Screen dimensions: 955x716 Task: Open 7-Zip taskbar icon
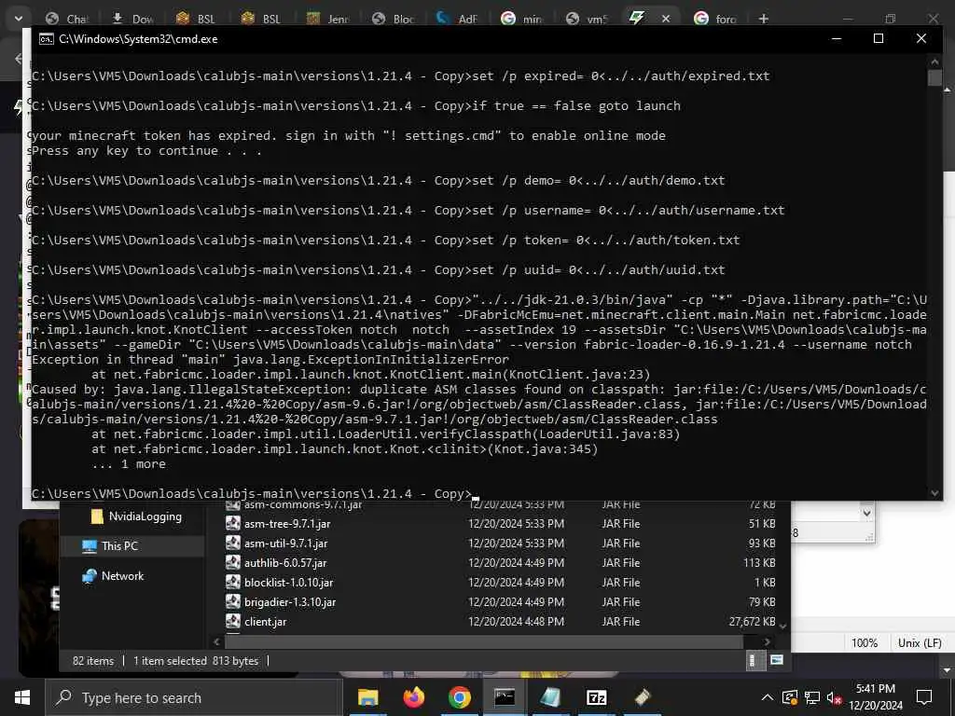596,697
